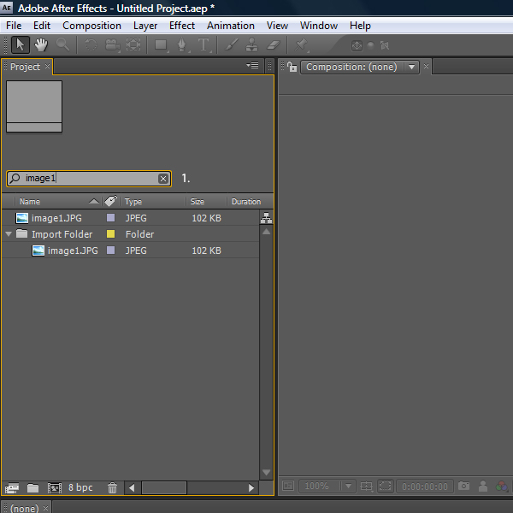Open the Composition menu

pyautogui.click(x=91, y=26)
